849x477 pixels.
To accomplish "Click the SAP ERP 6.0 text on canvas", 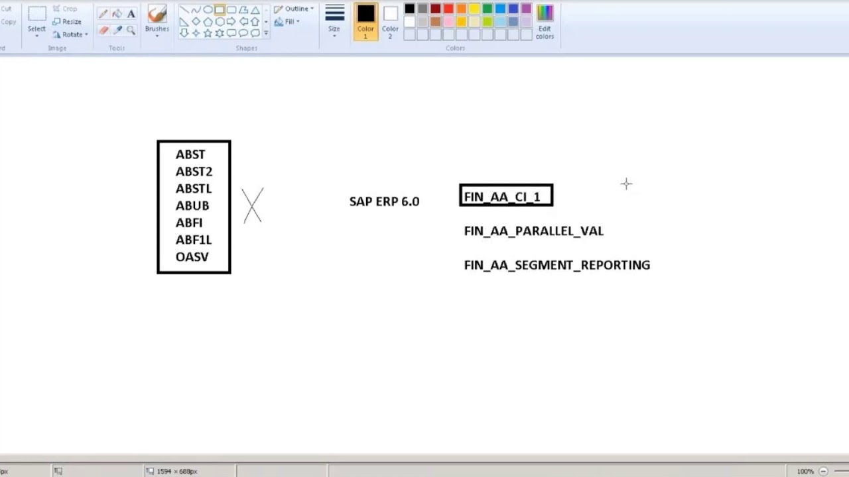I will [384, 201].
